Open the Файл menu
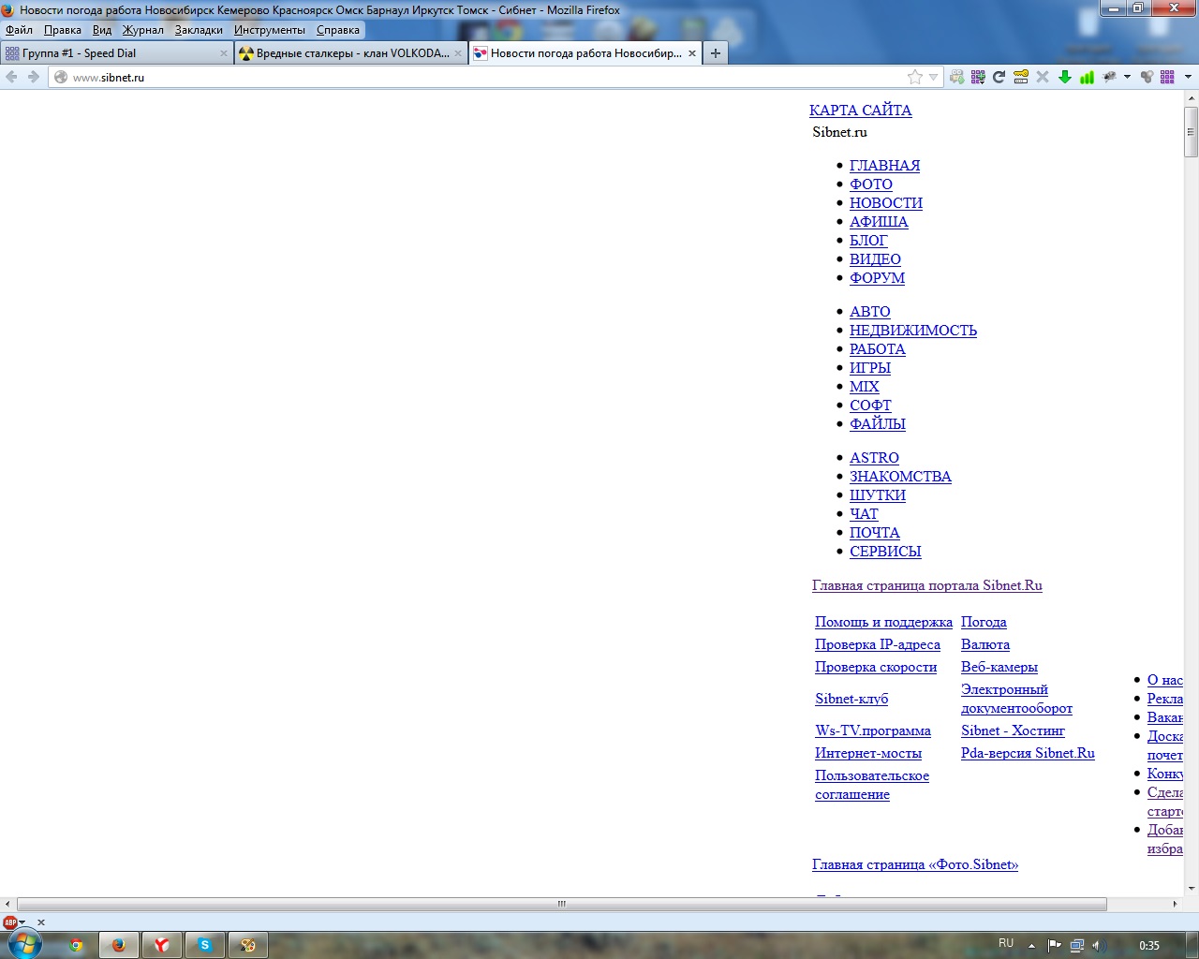The width and height of the screenshot is (1199, 959). (x=20, y=30)
